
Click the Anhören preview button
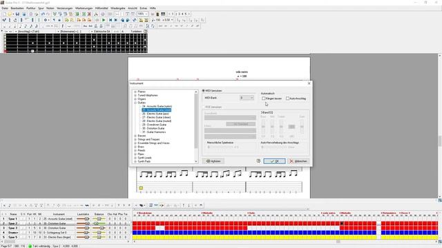pos(213,161)
